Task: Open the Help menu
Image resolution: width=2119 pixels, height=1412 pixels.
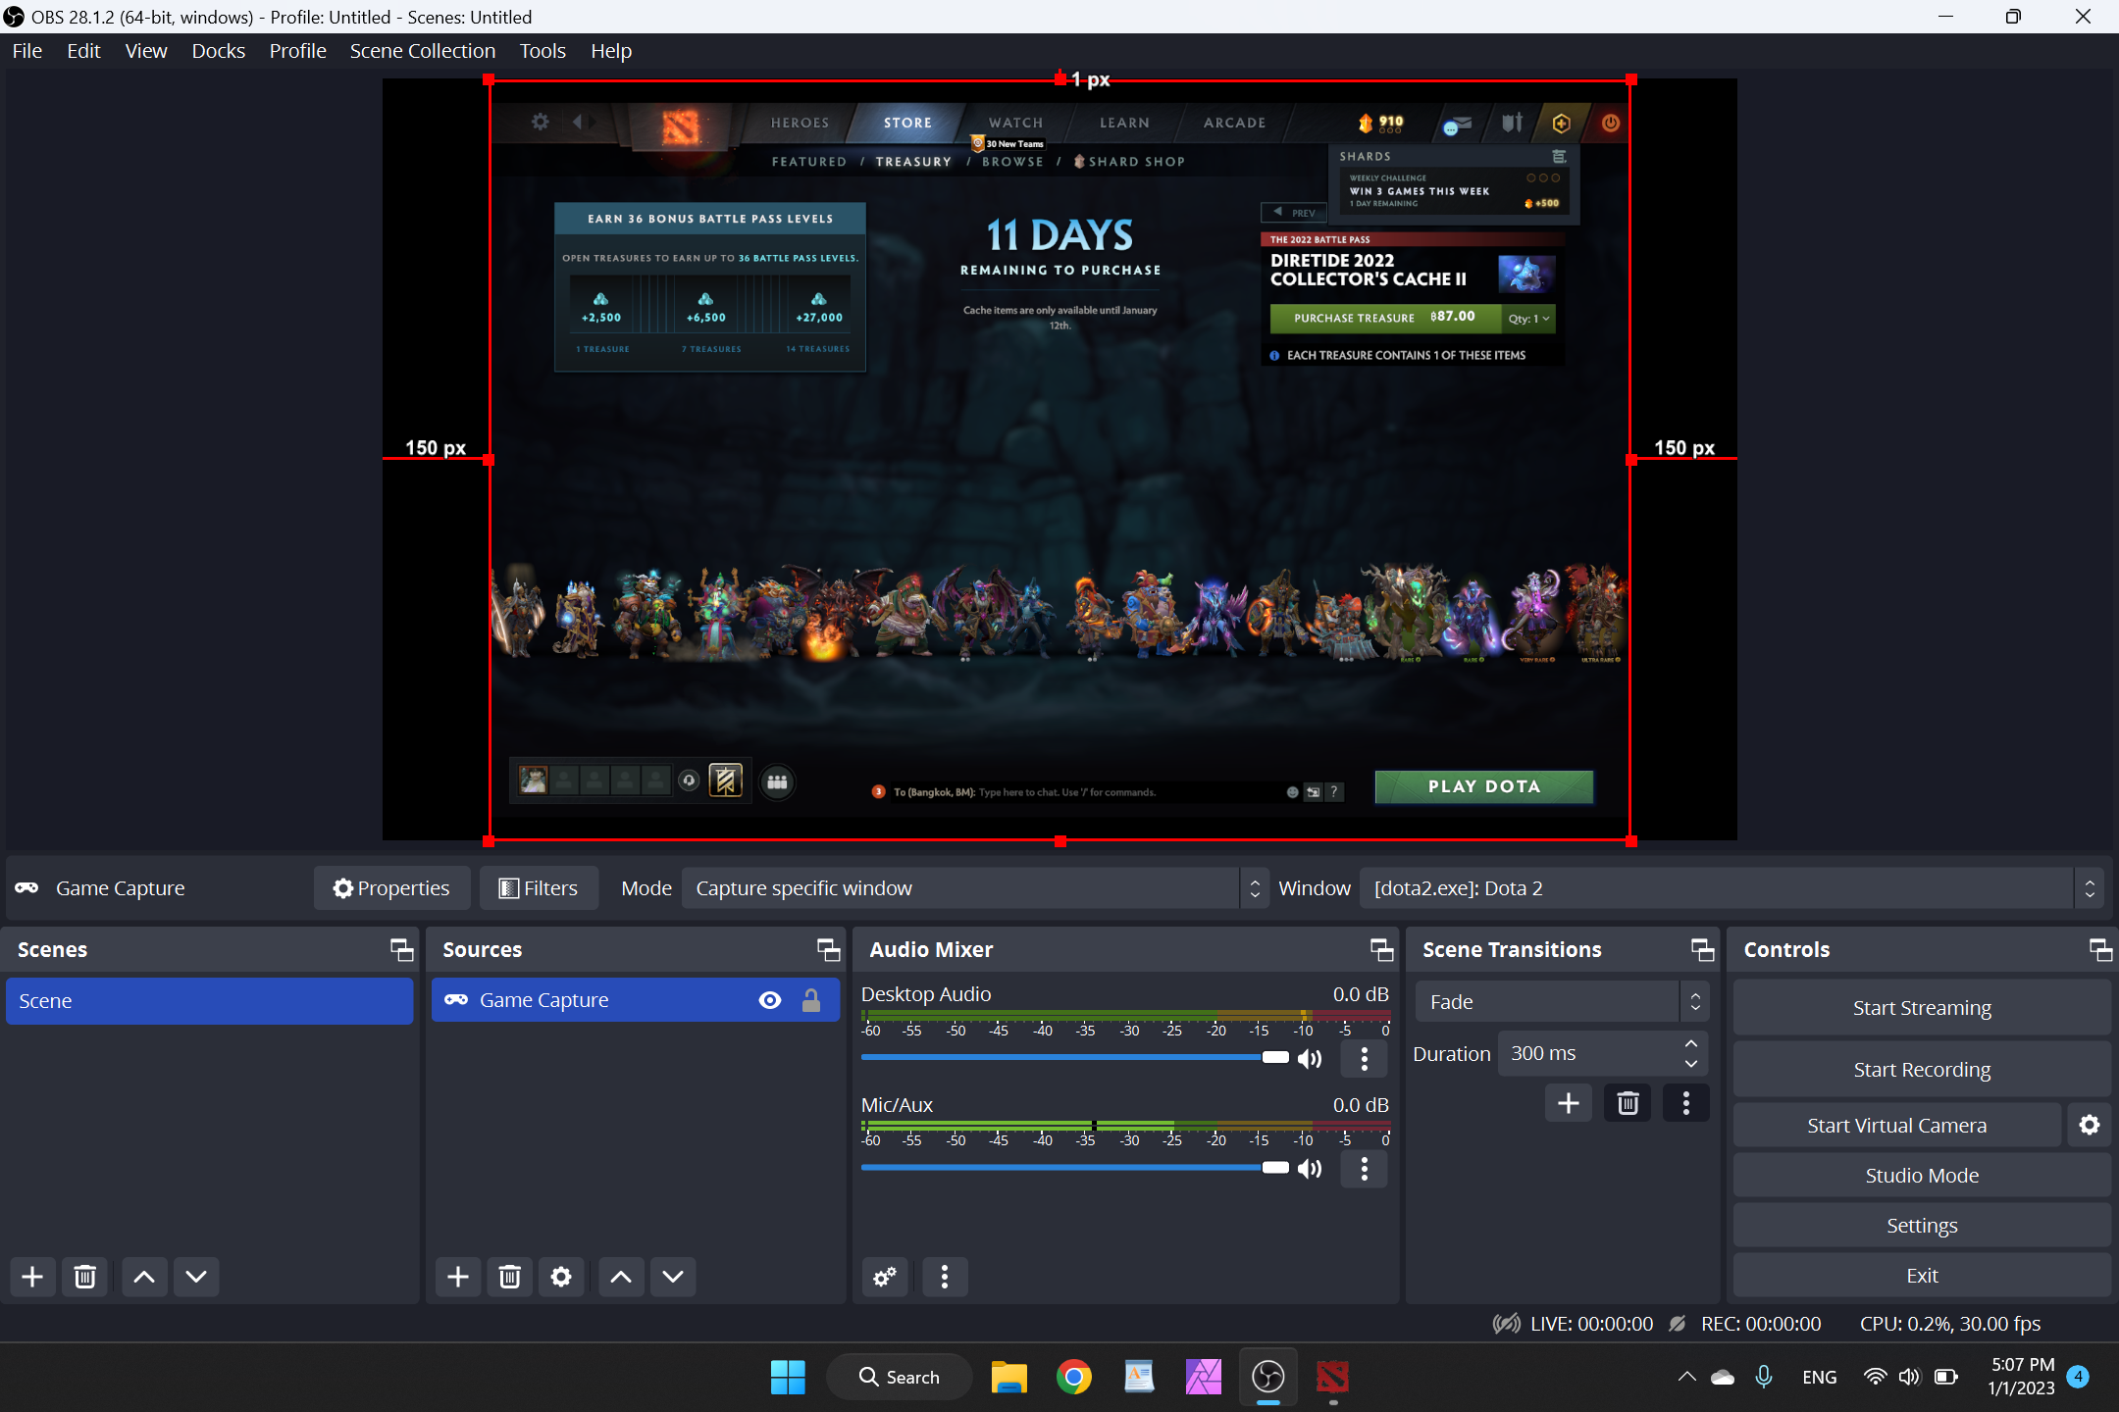Action: click(611, 51)
